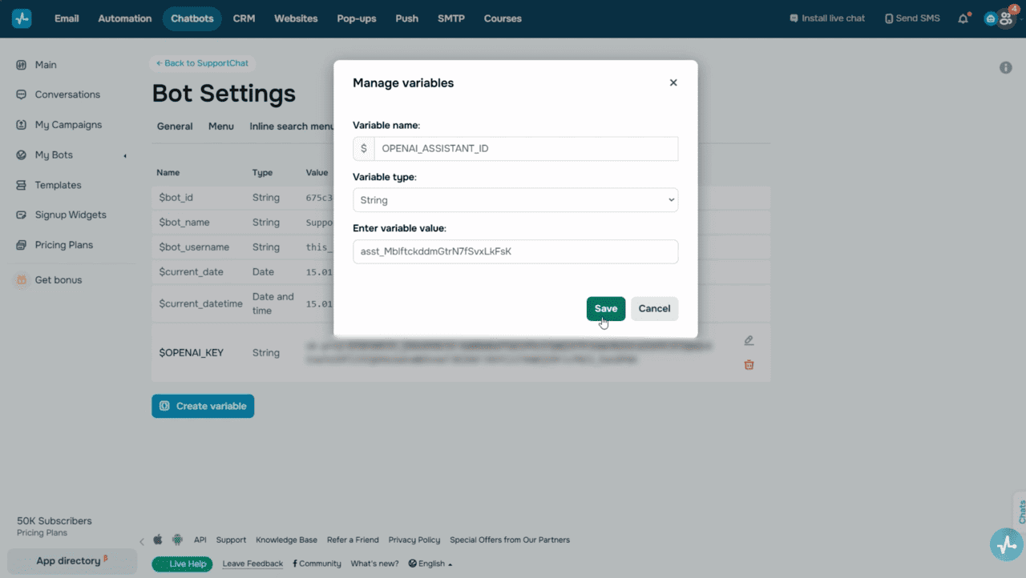Open the floating live chat bubble

click(x=1006, y=544)
